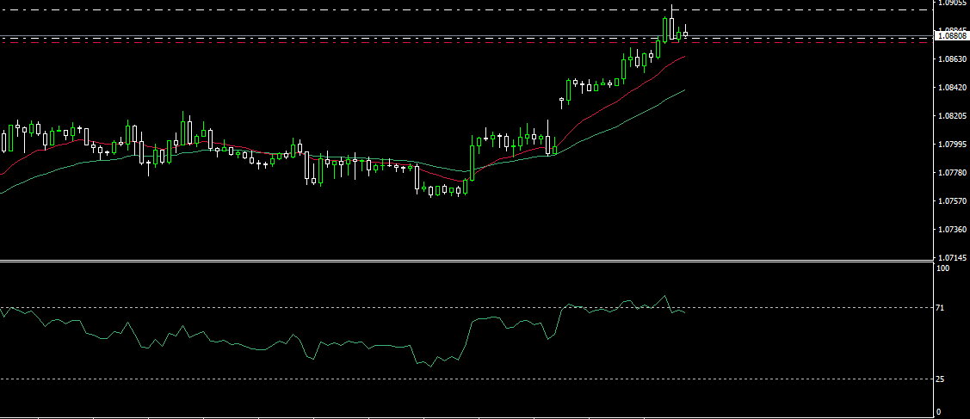
Task: Click the RSI level label 71
Action: click(941, 308)
